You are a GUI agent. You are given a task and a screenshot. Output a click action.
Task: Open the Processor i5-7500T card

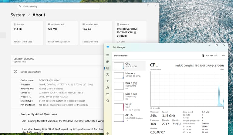[x=130, y=32]
